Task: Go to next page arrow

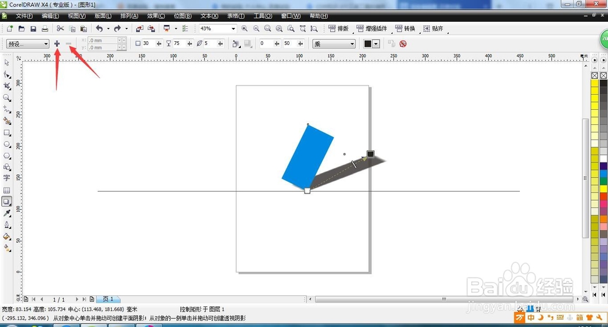Action: [77, 299]
